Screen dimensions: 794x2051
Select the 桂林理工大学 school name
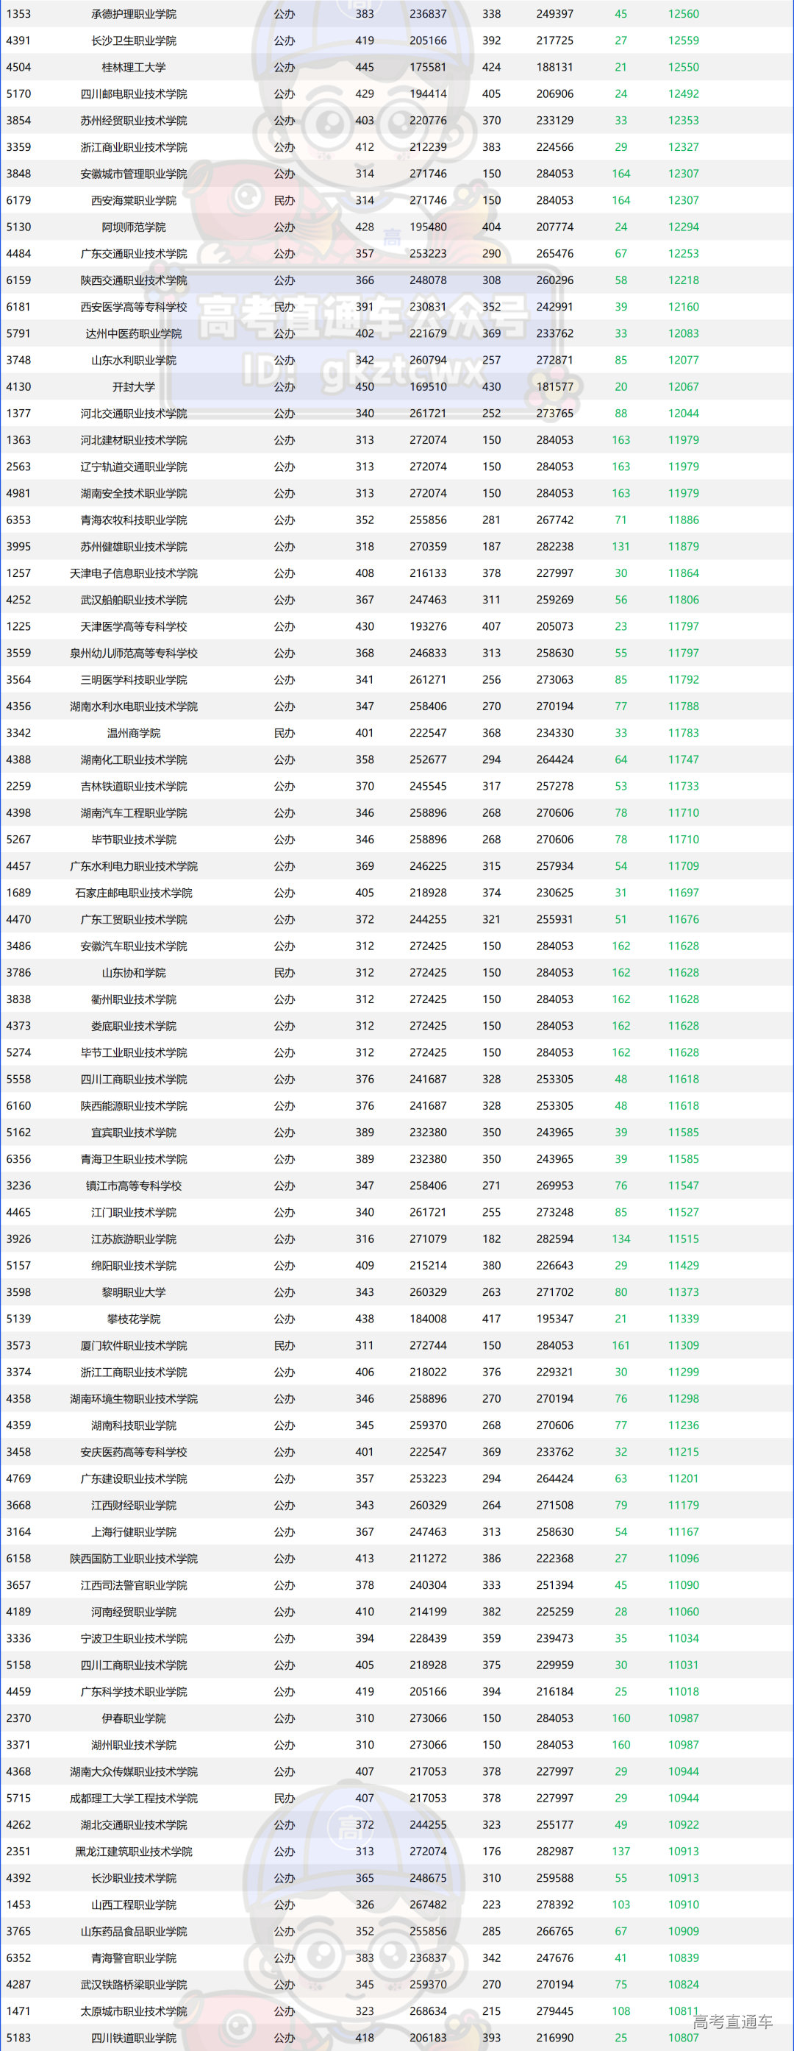coord(134,68)
